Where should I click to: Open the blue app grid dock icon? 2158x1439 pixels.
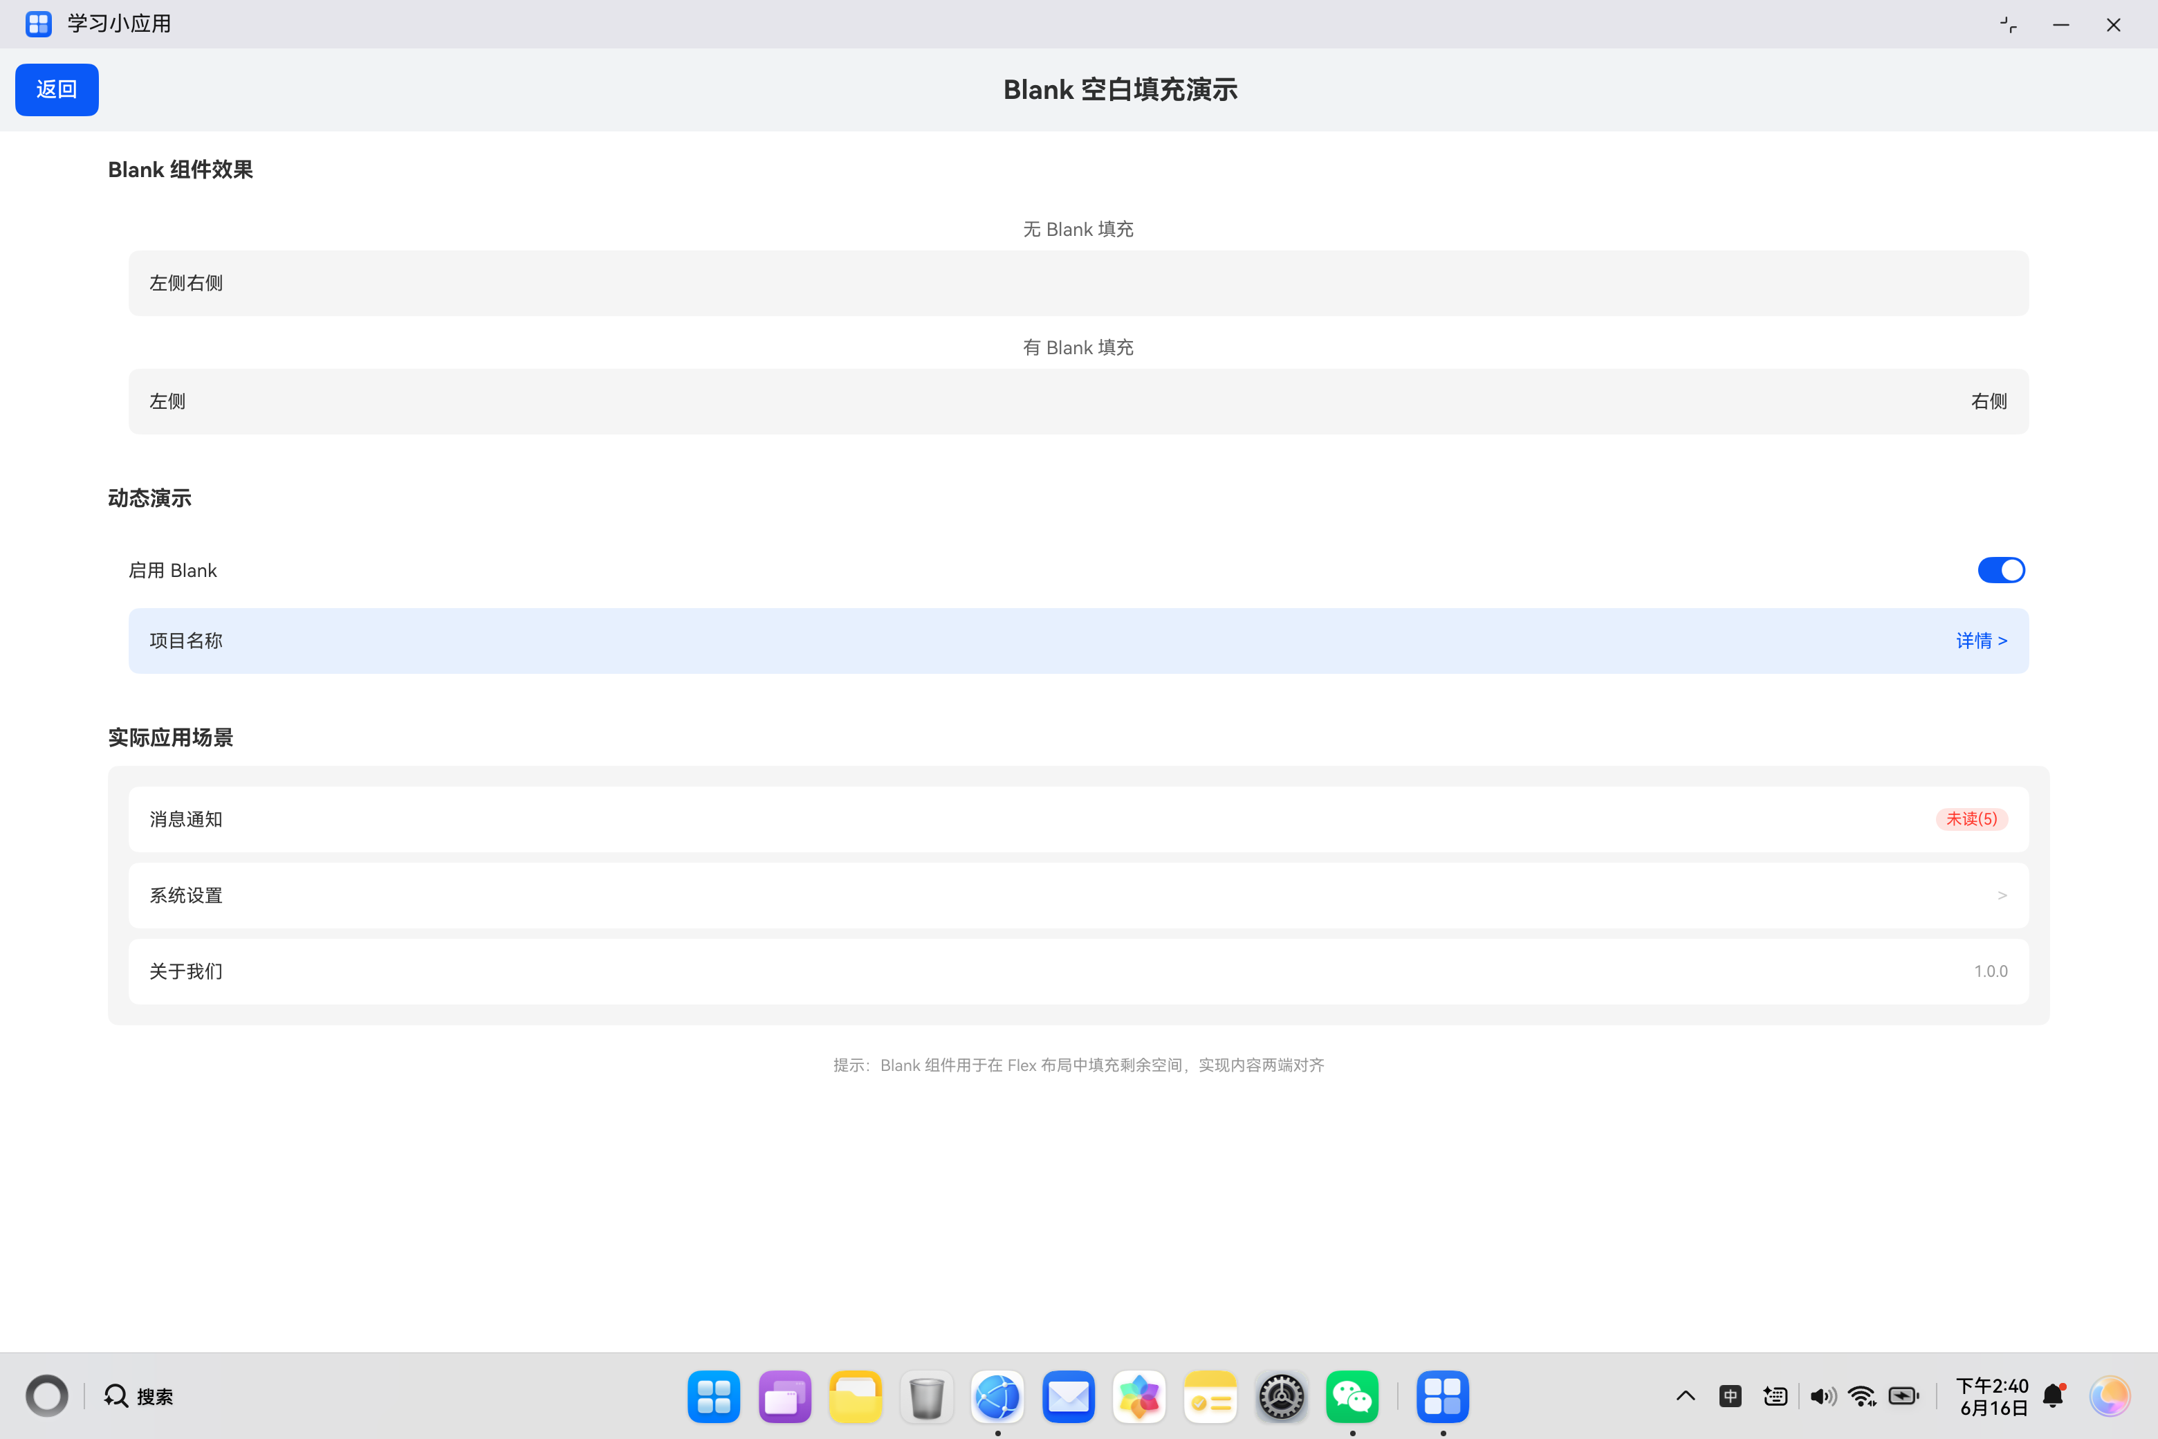pos(714,1397)
